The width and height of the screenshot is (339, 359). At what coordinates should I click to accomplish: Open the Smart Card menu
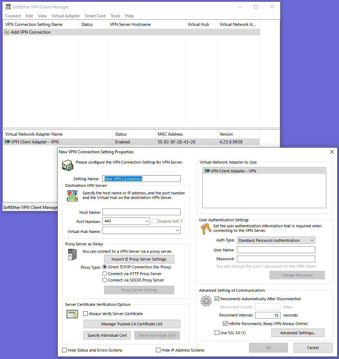[x=95, y=16]
